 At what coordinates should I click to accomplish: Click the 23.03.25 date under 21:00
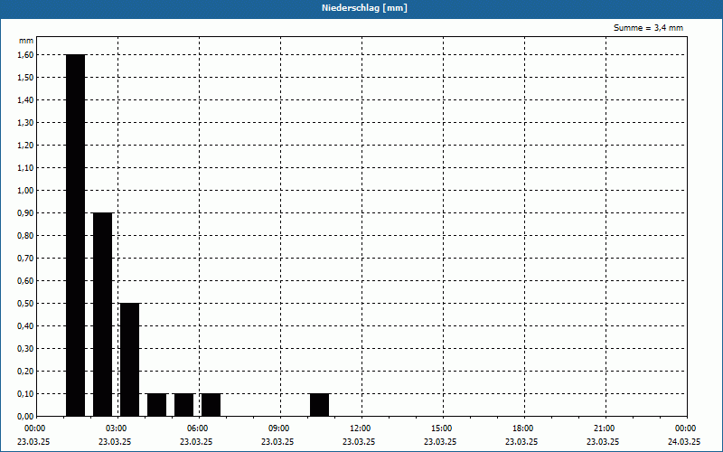[603, 442]
